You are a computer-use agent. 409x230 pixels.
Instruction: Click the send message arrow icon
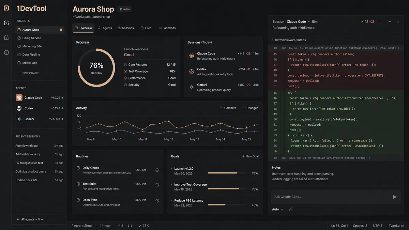(394, 197)
